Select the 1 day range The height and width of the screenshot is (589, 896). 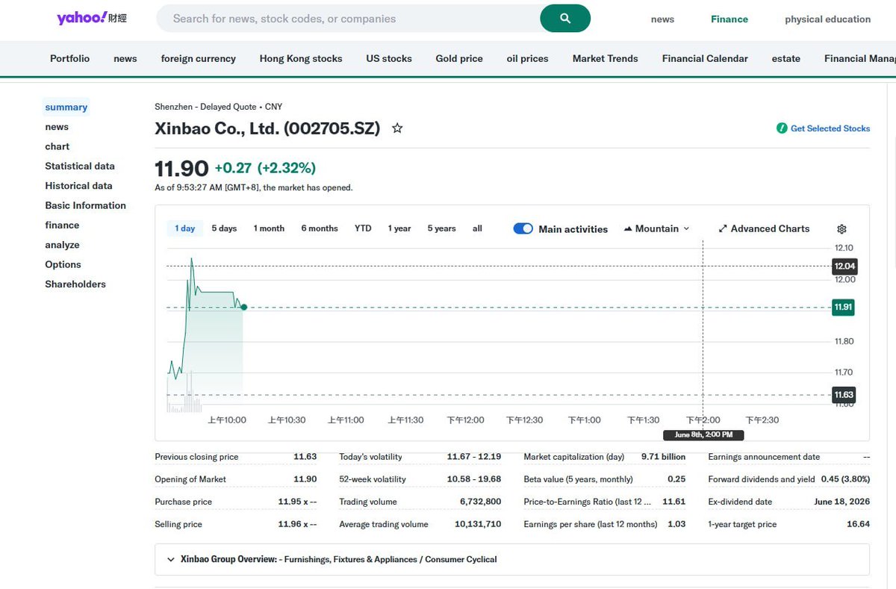pos(185,228)
